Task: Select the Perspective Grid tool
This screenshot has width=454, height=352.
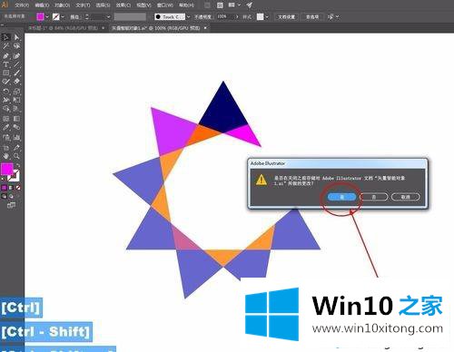Action: click(x=16, y=109)
